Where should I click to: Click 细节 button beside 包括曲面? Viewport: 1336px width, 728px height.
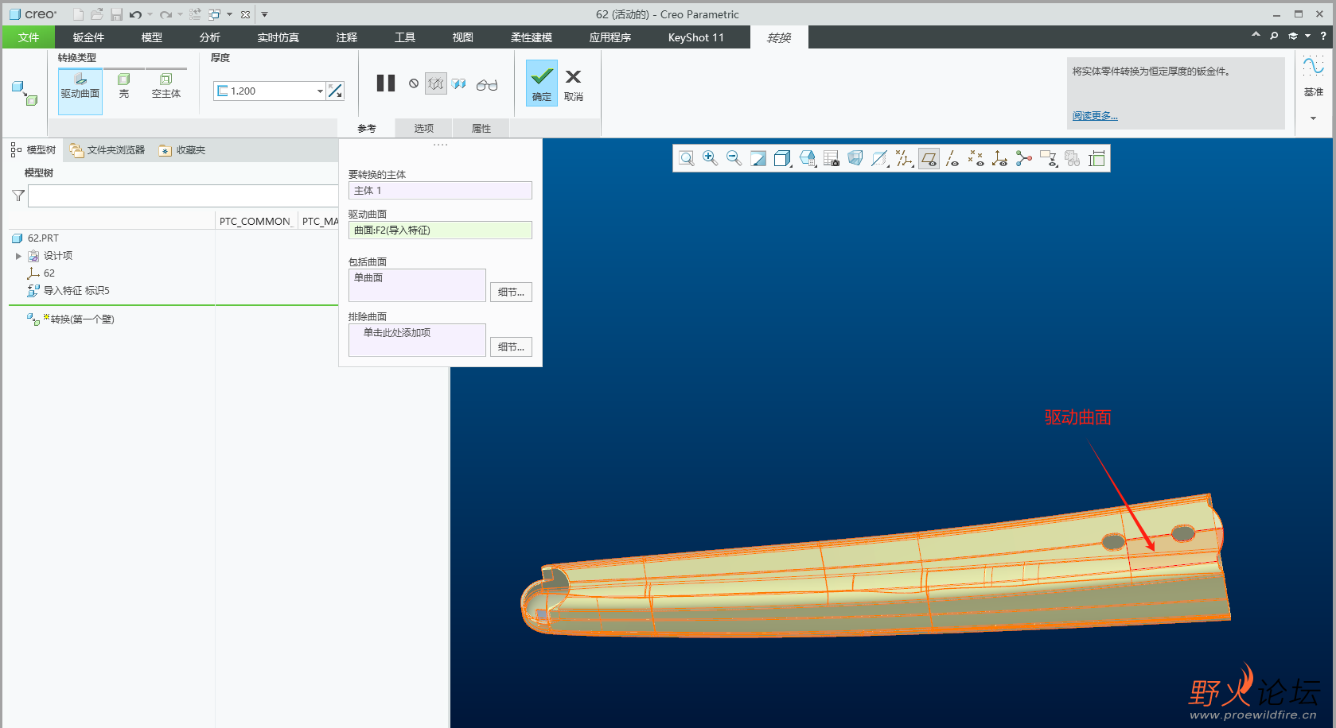click(x=511, y=292)
